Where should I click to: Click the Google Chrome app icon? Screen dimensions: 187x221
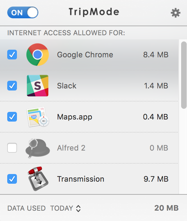point(38,55)
